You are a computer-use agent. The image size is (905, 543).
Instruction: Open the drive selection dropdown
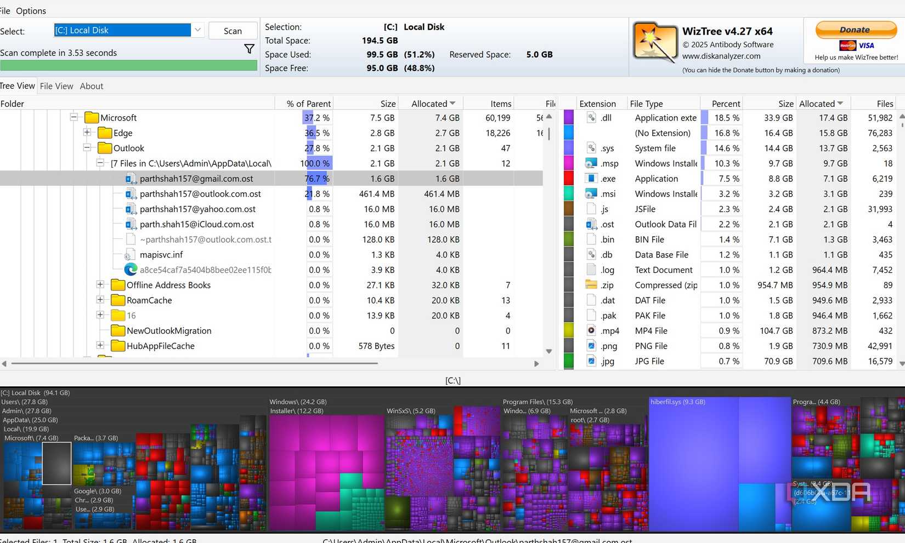point(197,30)
